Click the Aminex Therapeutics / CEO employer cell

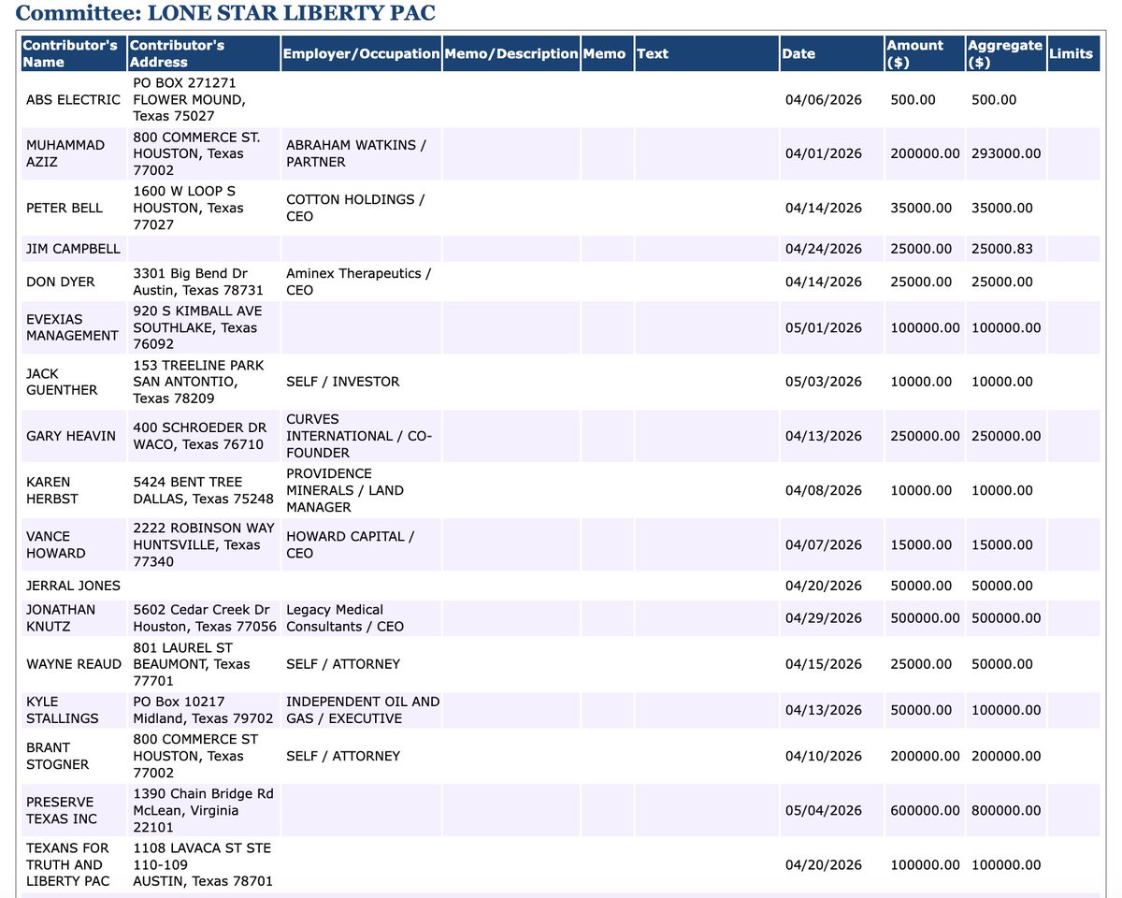(359, 282)
